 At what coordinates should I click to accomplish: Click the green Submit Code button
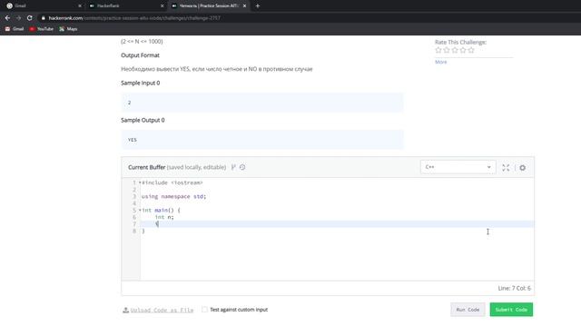[511, 310]
